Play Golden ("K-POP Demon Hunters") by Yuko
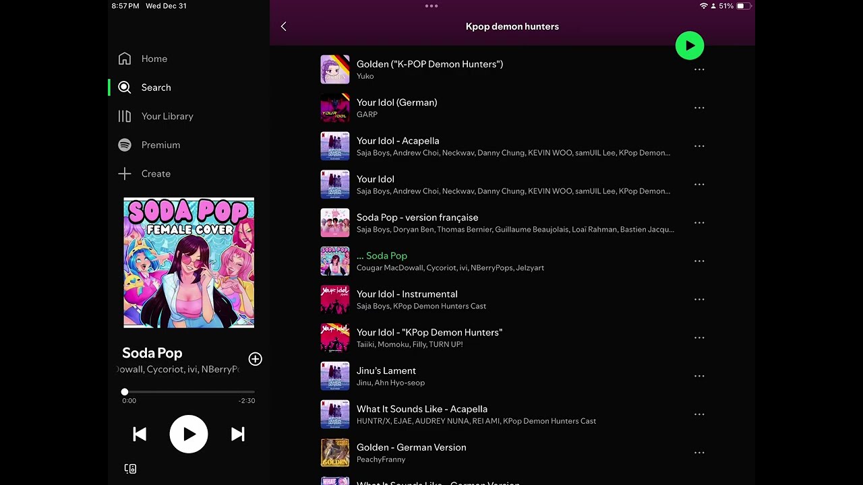This screenshot has height=485, width=863. 512,69
